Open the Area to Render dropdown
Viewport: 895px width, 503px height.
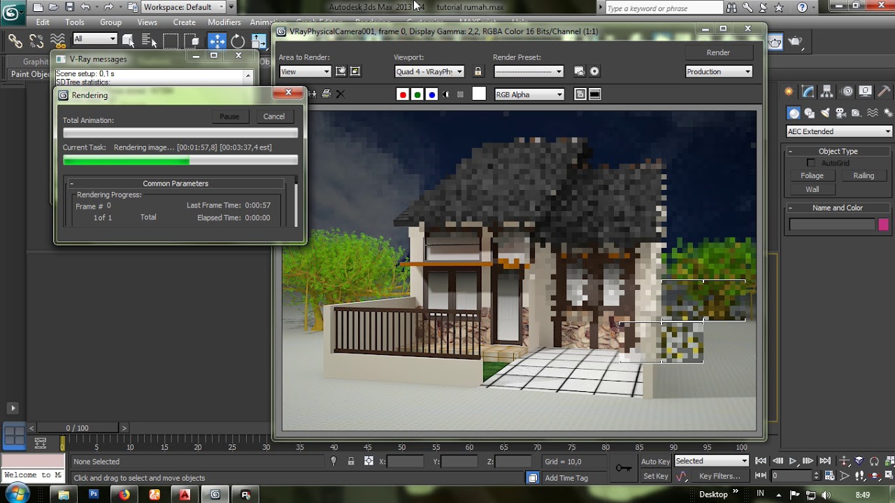305,71
